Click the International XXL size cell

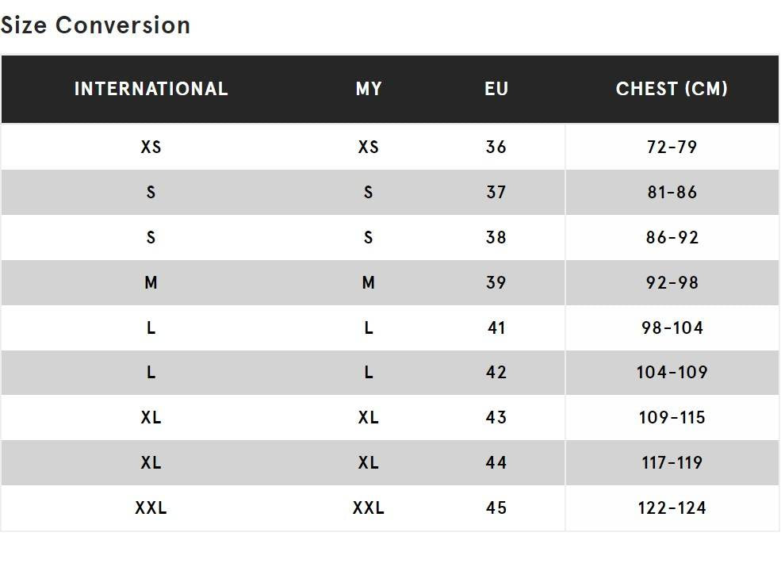point(151,508)
